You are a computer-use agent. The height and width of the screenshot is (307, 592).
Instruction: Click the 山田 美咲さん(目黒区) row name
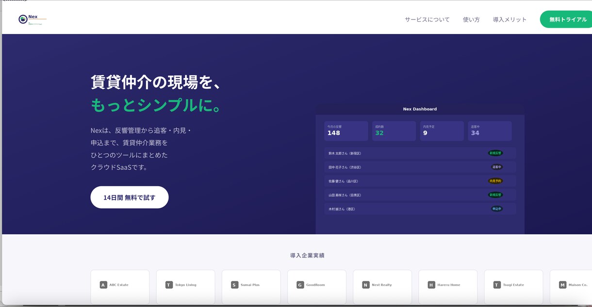pyautogui.click(x=345, y=195)
